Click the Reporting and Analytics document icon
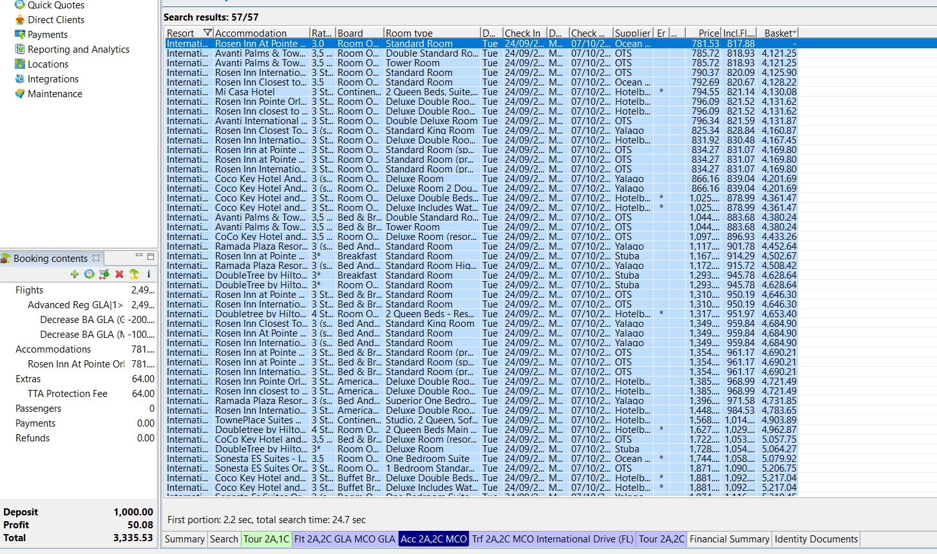 (20, 50)
